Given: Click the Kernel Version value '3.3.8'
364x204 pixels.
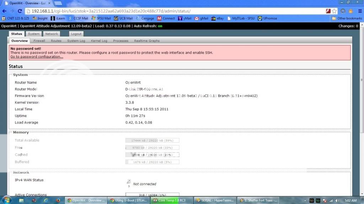Looking at the screenshot, I should [129, 103].
